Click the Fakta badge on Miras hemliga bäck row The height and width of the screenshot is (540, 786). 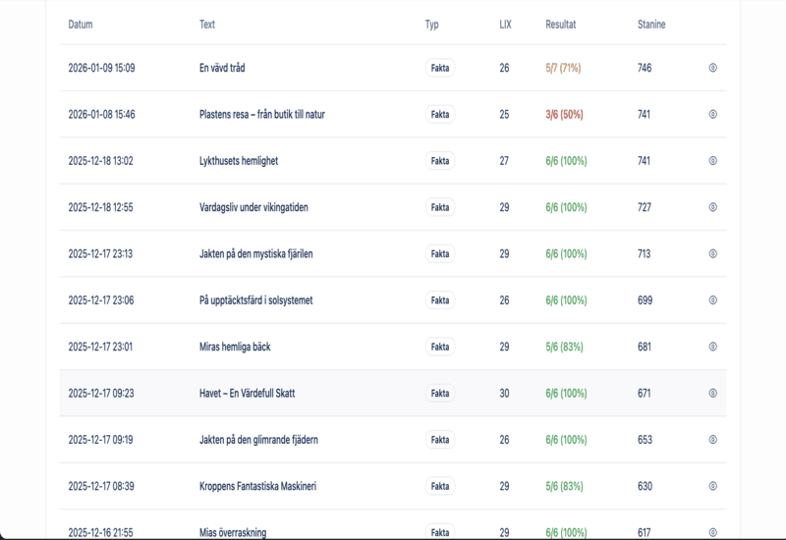[440, 347]
